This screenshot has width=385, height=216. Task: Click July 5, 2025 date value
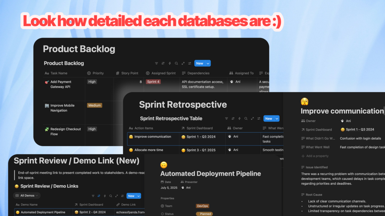click(x=169, y=188)
